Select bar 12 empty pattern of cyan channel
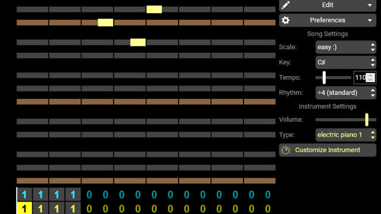Viewport: 381px width, 214px height. tap(203, 194)
